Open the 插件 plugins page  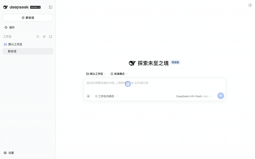(x=10, y=27)
